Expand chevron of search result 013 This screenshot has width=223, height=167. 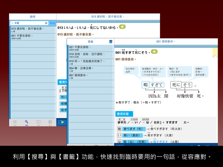click(53, 30)
